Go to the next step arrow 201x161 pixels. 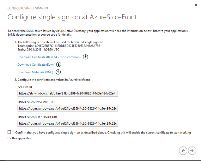pyautogui.click(x=192, y=151)
